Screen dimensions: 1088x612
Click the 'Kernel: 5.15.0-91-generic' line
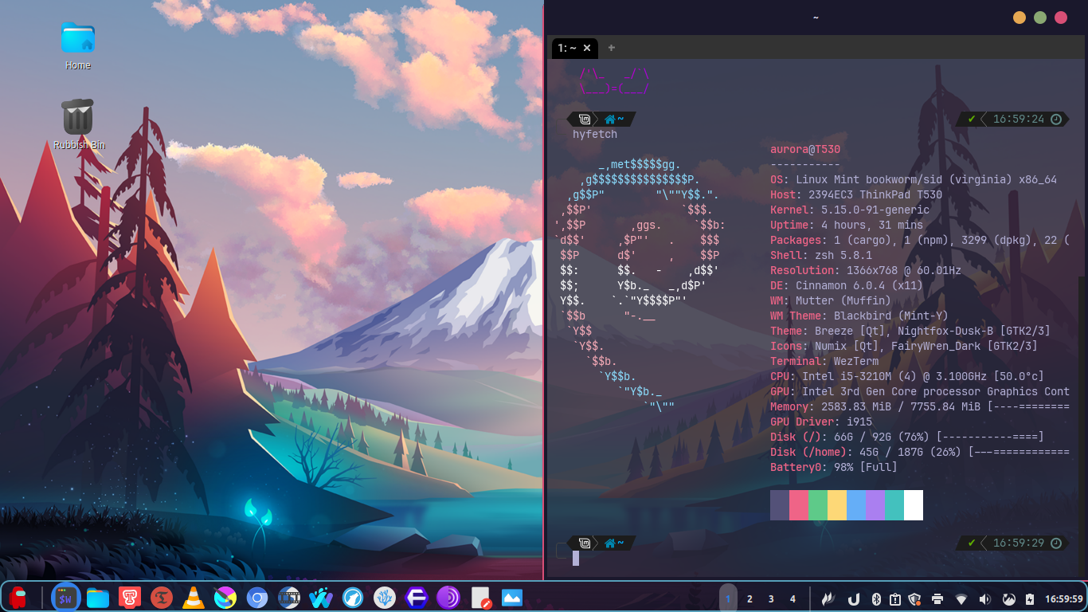850,210
